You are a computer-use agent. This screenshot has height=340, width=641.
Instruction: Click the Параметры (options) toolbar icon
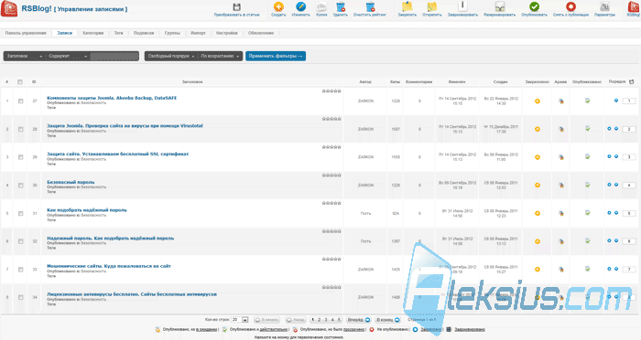(x=604, y=7)
